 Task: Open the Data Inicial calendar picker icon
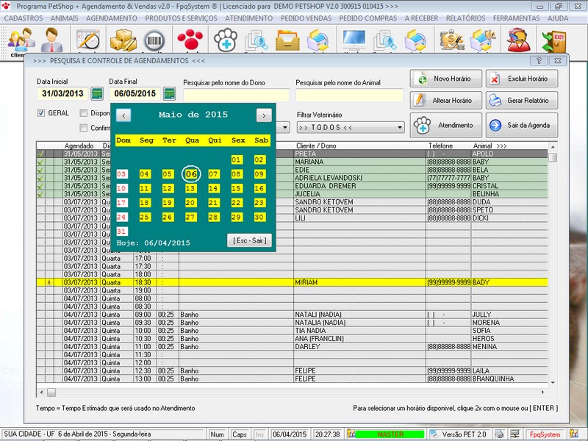[97, 93]
